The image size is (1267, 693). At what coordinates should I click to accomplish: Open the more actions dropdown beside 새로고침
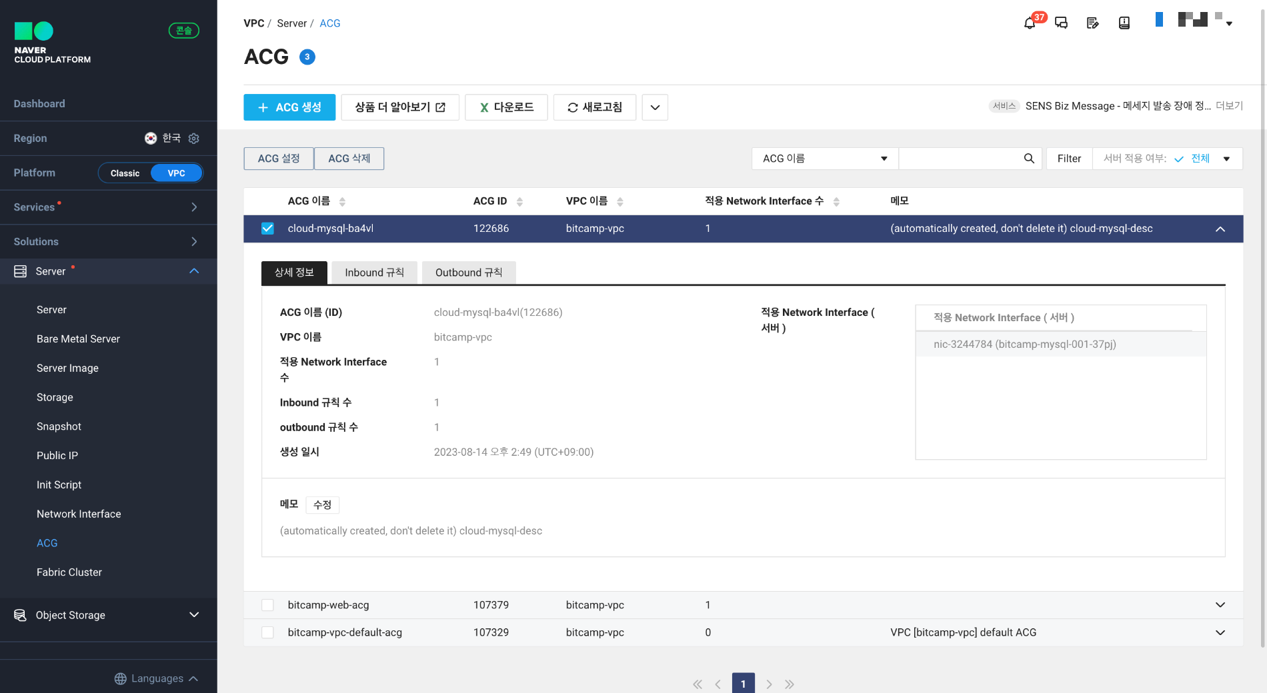pyautogui.click(x=655, y=107)
